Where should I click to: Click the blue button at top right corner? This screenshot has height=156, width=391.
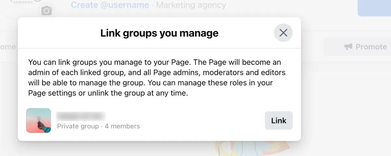[x=374, y=8]
